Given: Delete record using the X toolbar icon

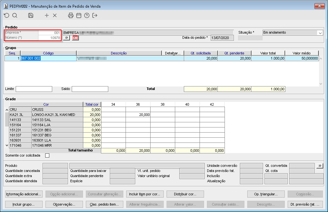Looking at the screenshot, I should tap(55, 15).
